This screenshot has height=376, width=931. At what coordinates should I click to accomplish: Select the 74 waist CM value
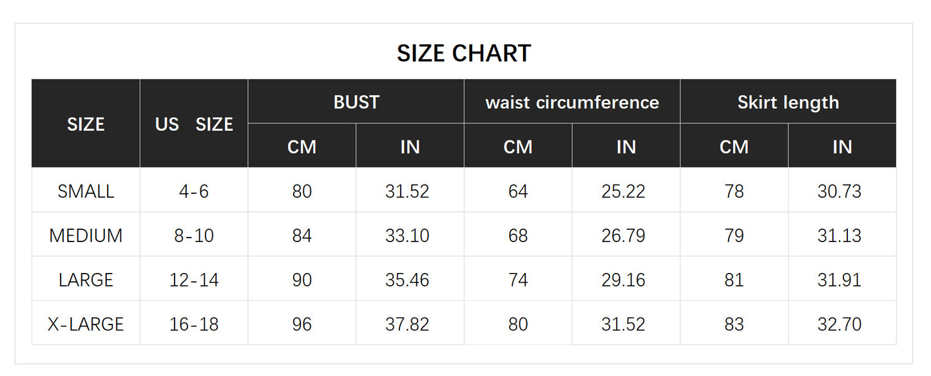518,280
